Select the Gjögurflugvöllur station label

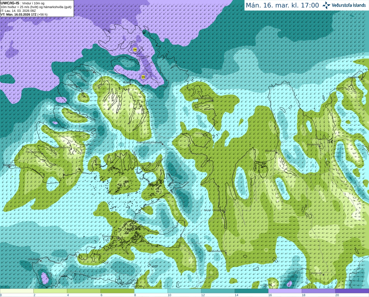click(203, 98)
